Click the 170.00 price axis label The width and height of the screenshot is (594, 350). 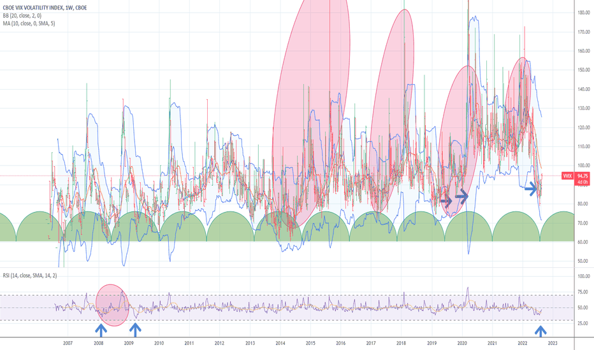(584, 32)
